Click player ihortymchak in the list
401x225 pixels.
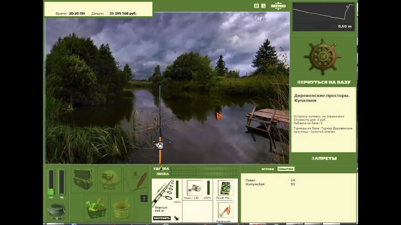255,184
